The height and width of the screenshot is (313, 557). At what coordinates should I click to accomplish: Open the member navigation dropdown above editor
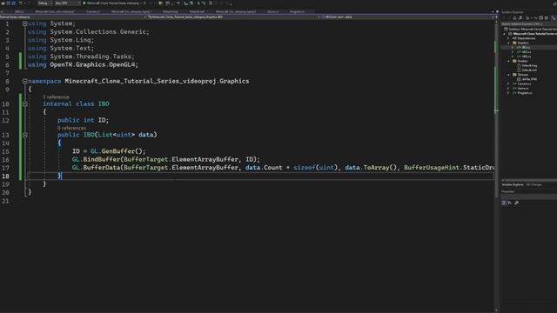[408, 17]
